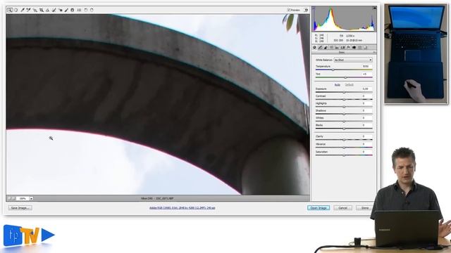Click the Cancel button
The image size is (451, 253).
(343, 208)
